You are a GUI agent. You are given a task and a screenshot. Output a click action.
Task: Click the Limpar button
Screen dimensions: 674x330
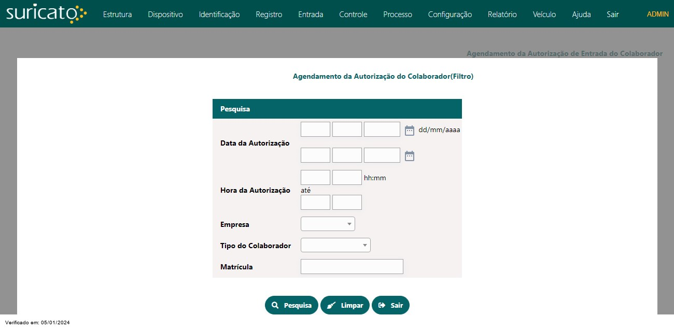[x=345, y=305]
